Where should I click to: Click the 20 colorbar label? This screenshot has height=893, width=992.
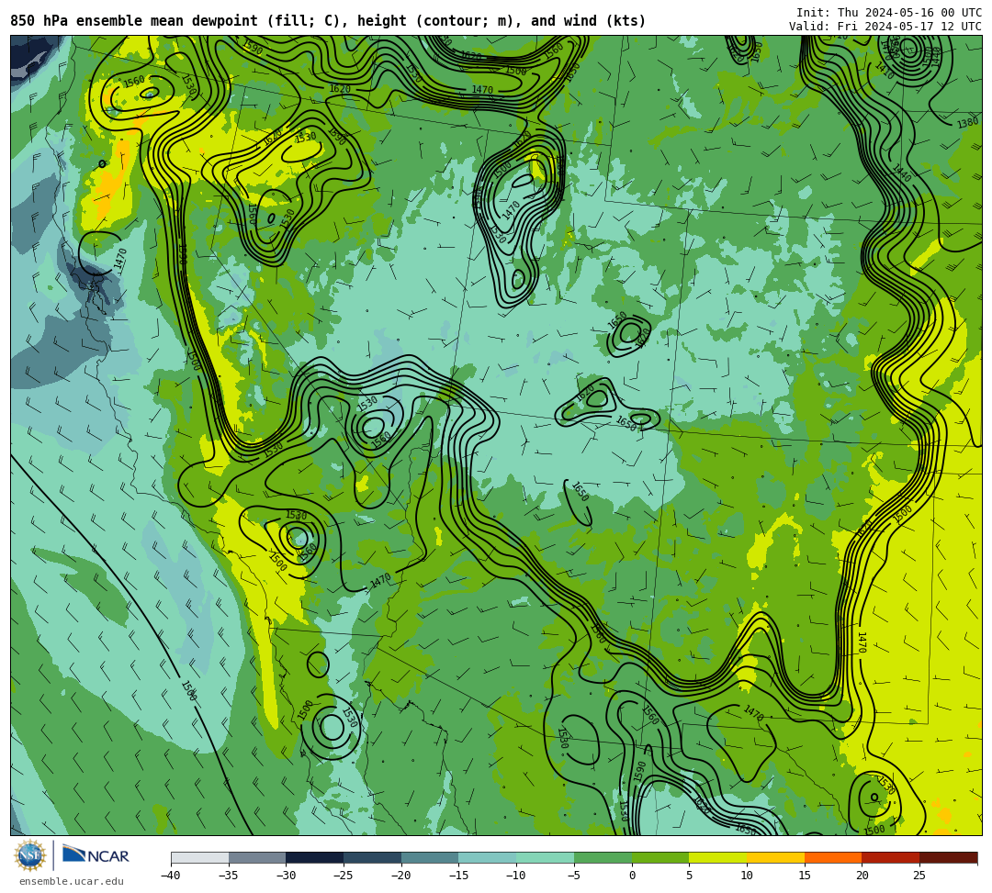coord(862,876)
